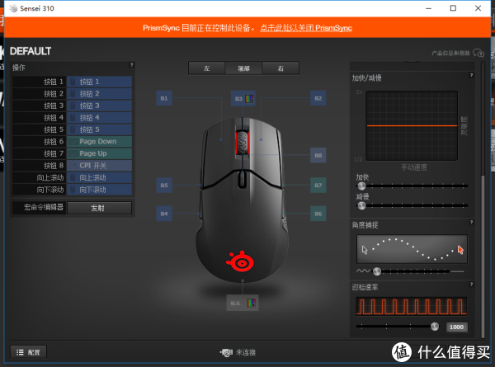Screen dimensions: 495x367
Task: Change the Page Up assignment for 按钮 7
Action: pyautogui.click(x=99, y=153)
